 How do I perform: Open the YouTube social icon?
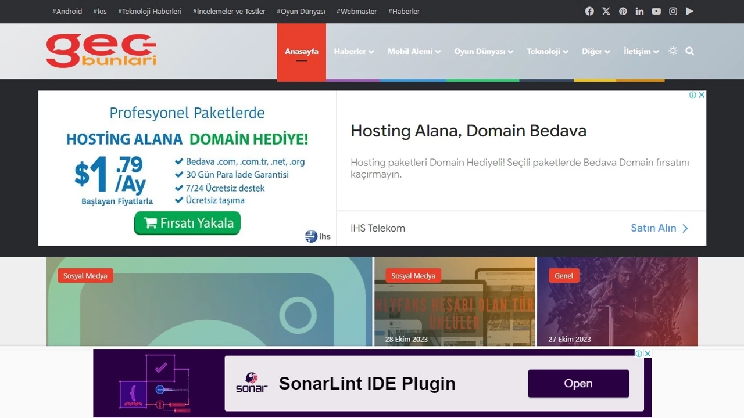point(656,11)
